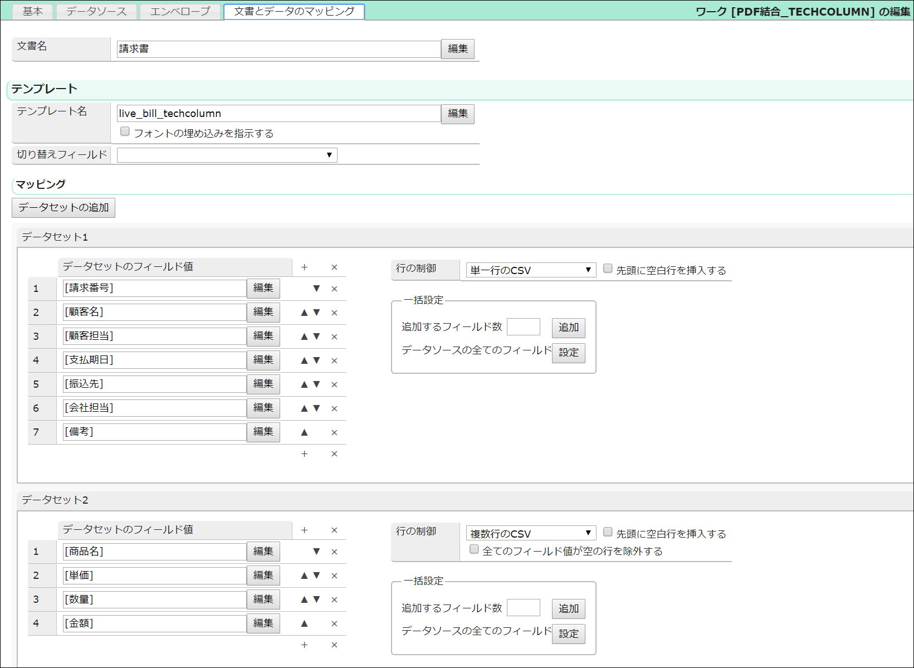The image size is (914, 668).
Task: Open the 切り替えフィールド dropdown
Action: tap(227, 155)
